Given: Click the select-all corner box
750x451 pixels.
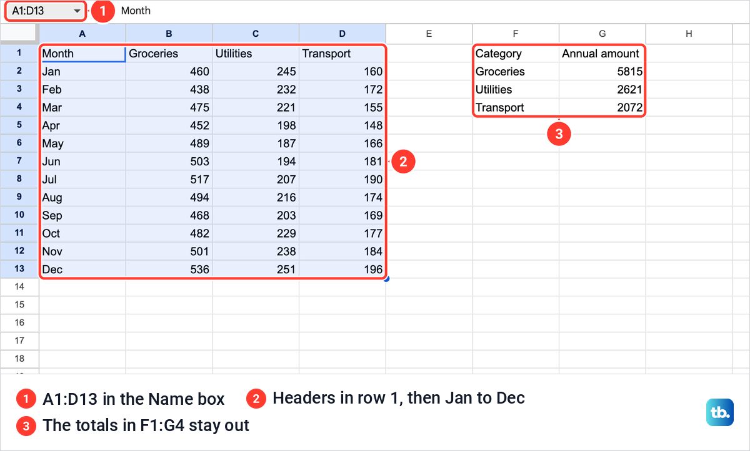Looking at the screenshot, I should click(19, 34).
